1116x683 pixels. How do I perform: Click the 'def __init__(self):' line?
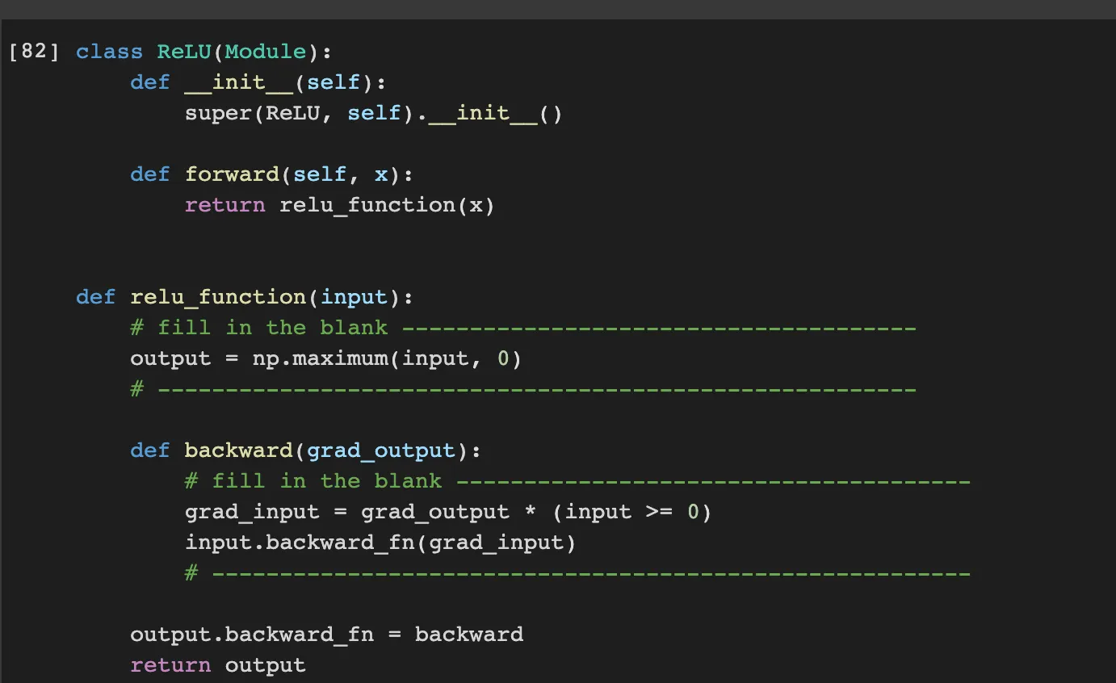258,82
